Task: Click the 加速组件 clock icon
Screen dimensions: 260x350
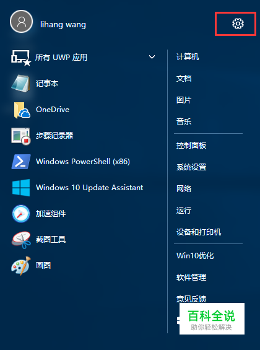Action: coord(21,214)
